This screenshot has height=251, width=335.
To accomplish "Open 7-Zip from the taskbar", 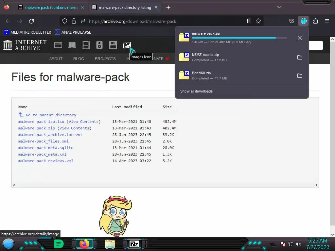I will (134, 244).
